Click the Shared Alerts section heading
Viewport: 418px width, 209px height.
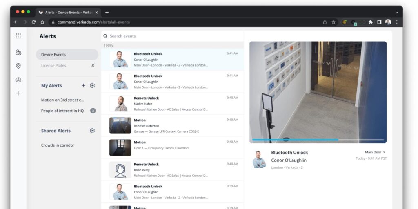56,131
